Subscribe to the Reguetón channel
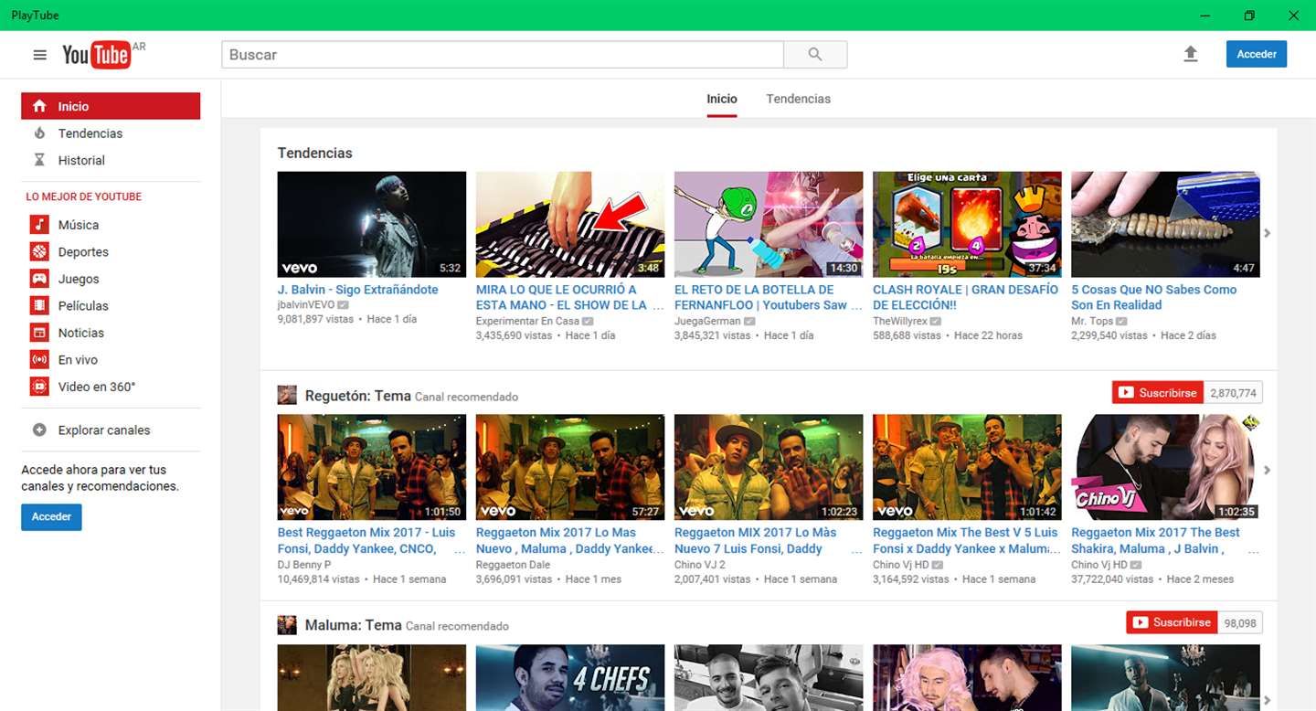Viewport: 1316px width, 711px height. click(1158, 393)
